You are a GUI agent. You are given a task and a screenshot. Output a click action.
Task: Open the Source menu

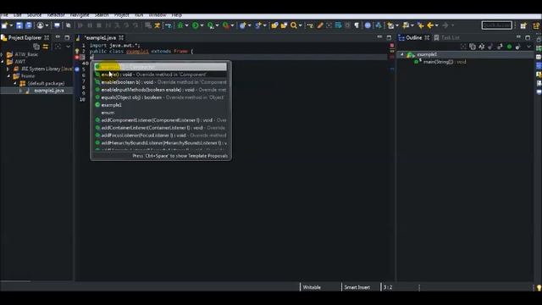click(34, 15)
